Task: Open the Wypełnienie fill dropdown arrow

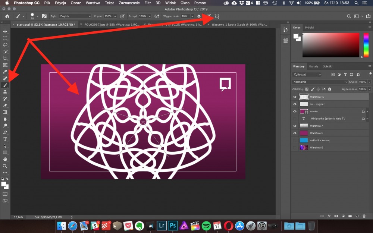Action: [x=369, y=89]
